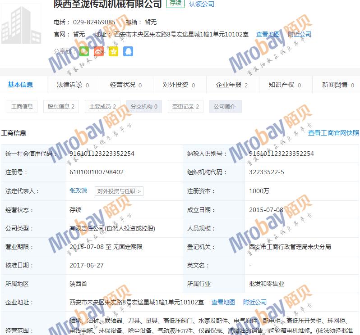
Task: Share to QQ via blue penguin icon
Action: [x=128, y=51]
